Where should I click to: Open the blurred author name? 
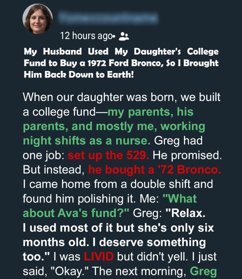pos(108,17)
